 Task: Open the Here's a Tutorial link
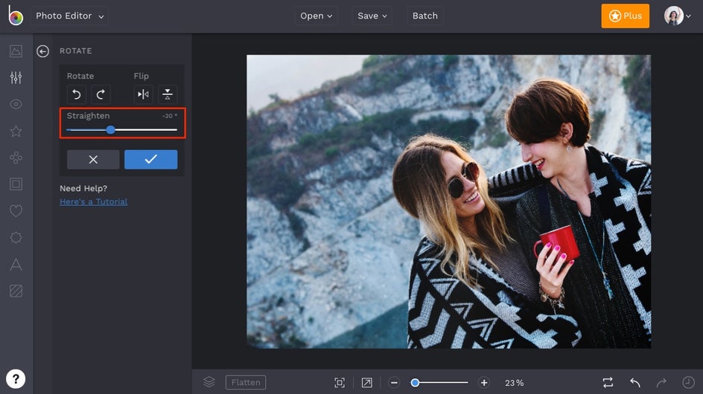93,202
